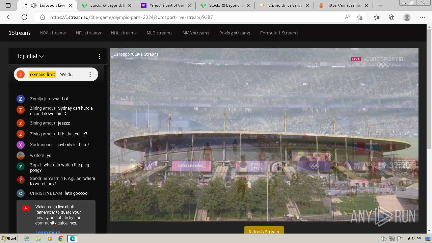Open Chrome from the taskbar
The height and width of the screenshot is (243, 432).
pyautogui.click(x=61, y=239)
